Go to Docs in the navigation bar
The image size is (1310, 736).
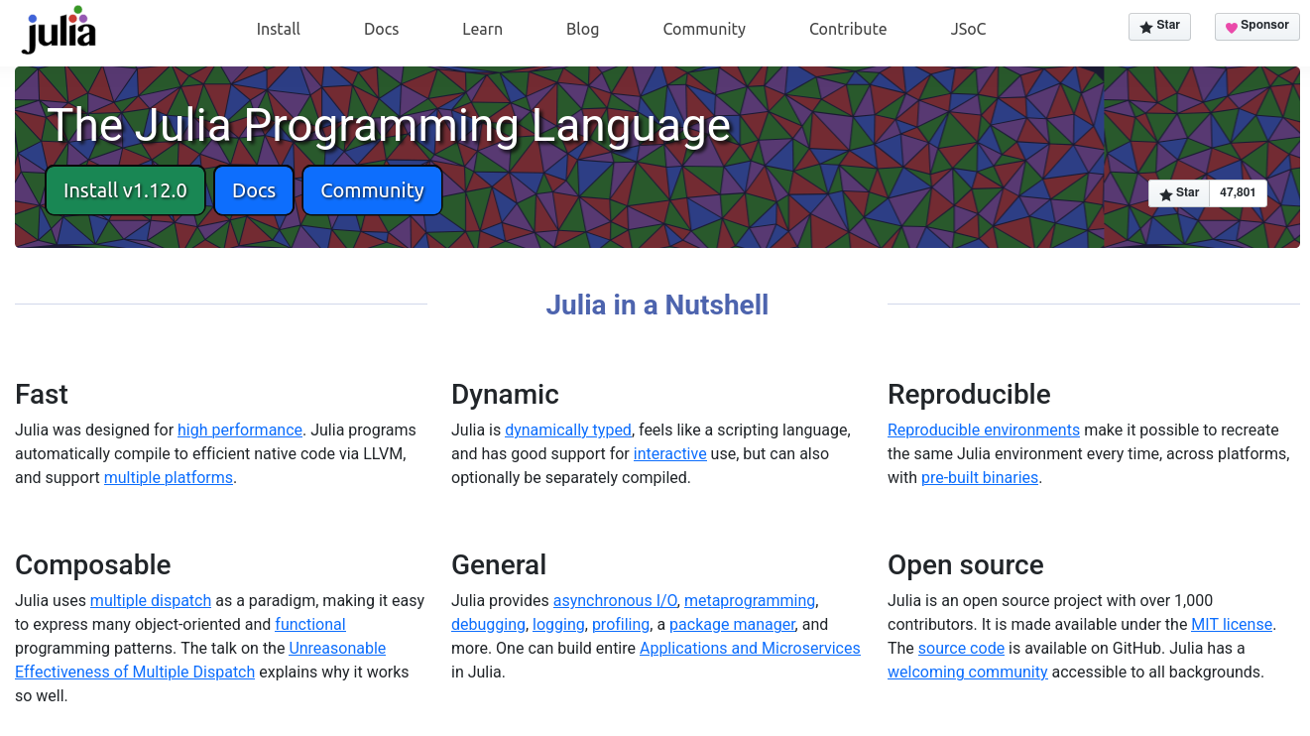pos(381,29)
